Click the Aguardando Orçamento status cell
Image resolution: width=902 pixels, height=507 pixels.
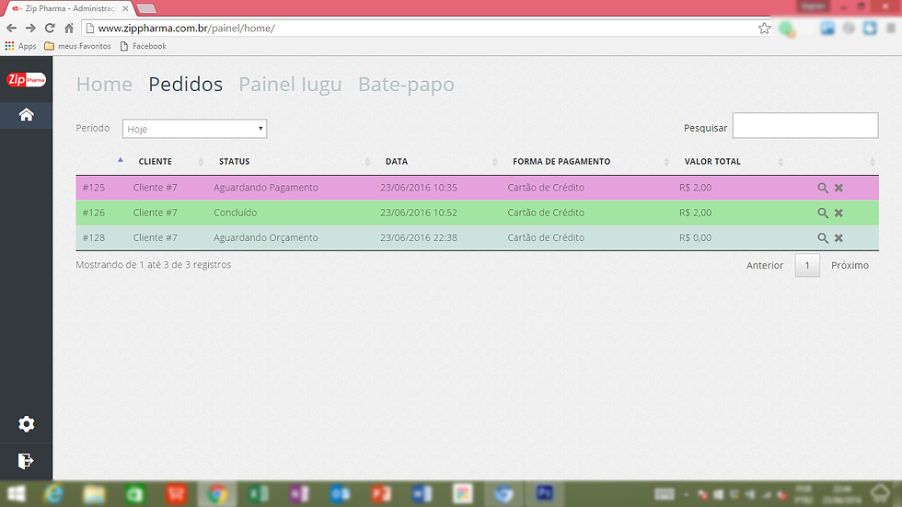click(266, 238)
